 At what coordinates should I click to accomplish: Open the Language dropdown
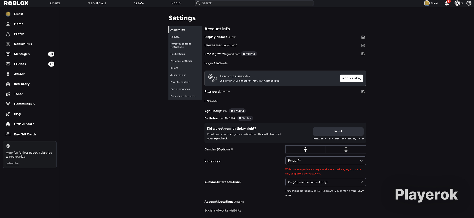[326, 161]
